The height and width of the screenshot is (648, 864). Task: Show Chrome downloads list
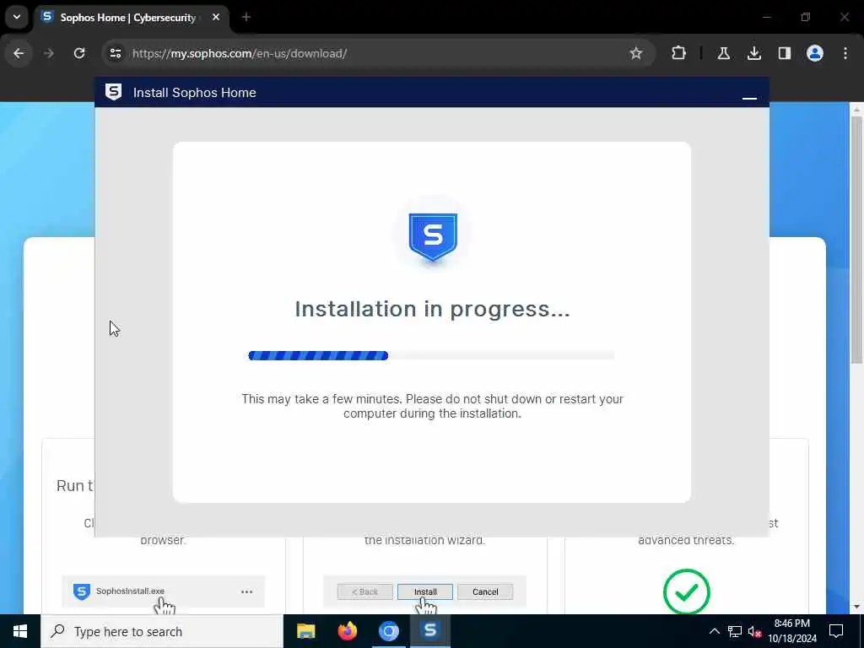click(753, 53)
